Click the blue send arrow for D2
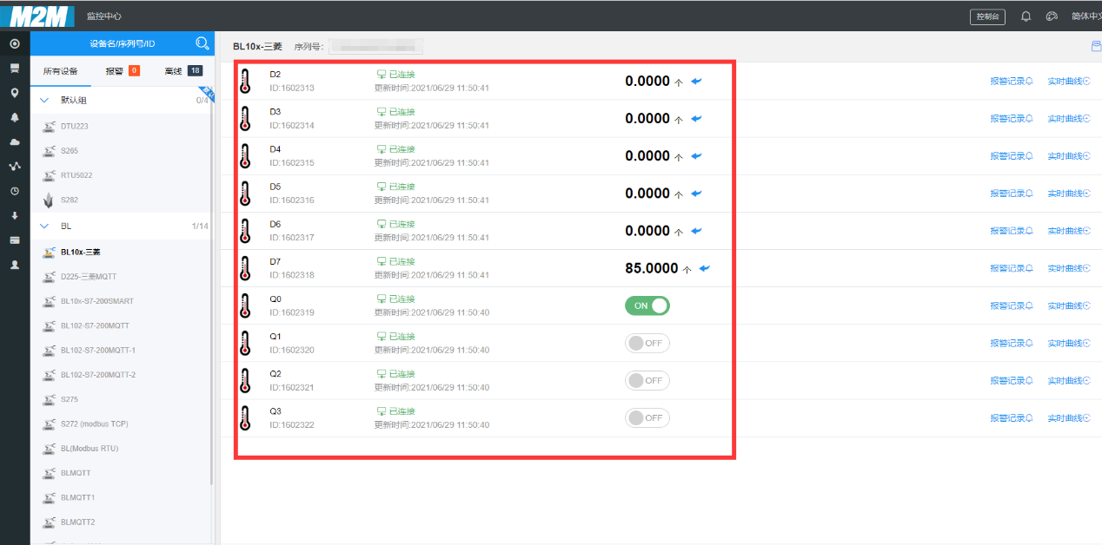This screenshot has width=1102, height=545. coord(696,82)
